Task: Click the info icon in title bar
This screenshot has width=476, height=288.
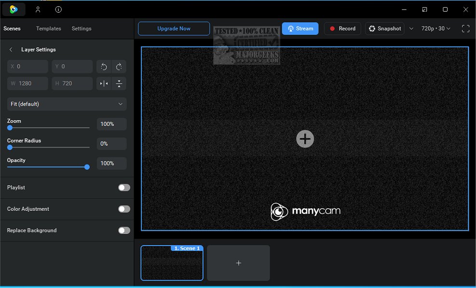Action: pos(58,9)
